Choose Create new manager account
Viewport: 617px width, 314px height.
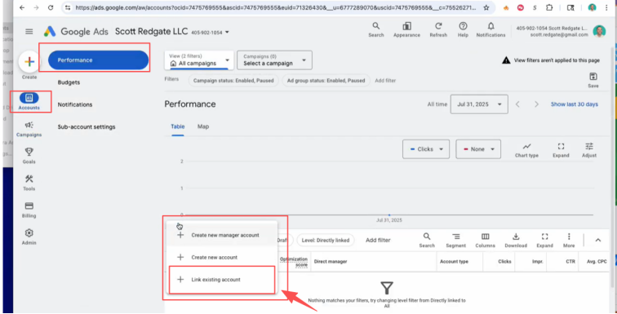[221, 235]
